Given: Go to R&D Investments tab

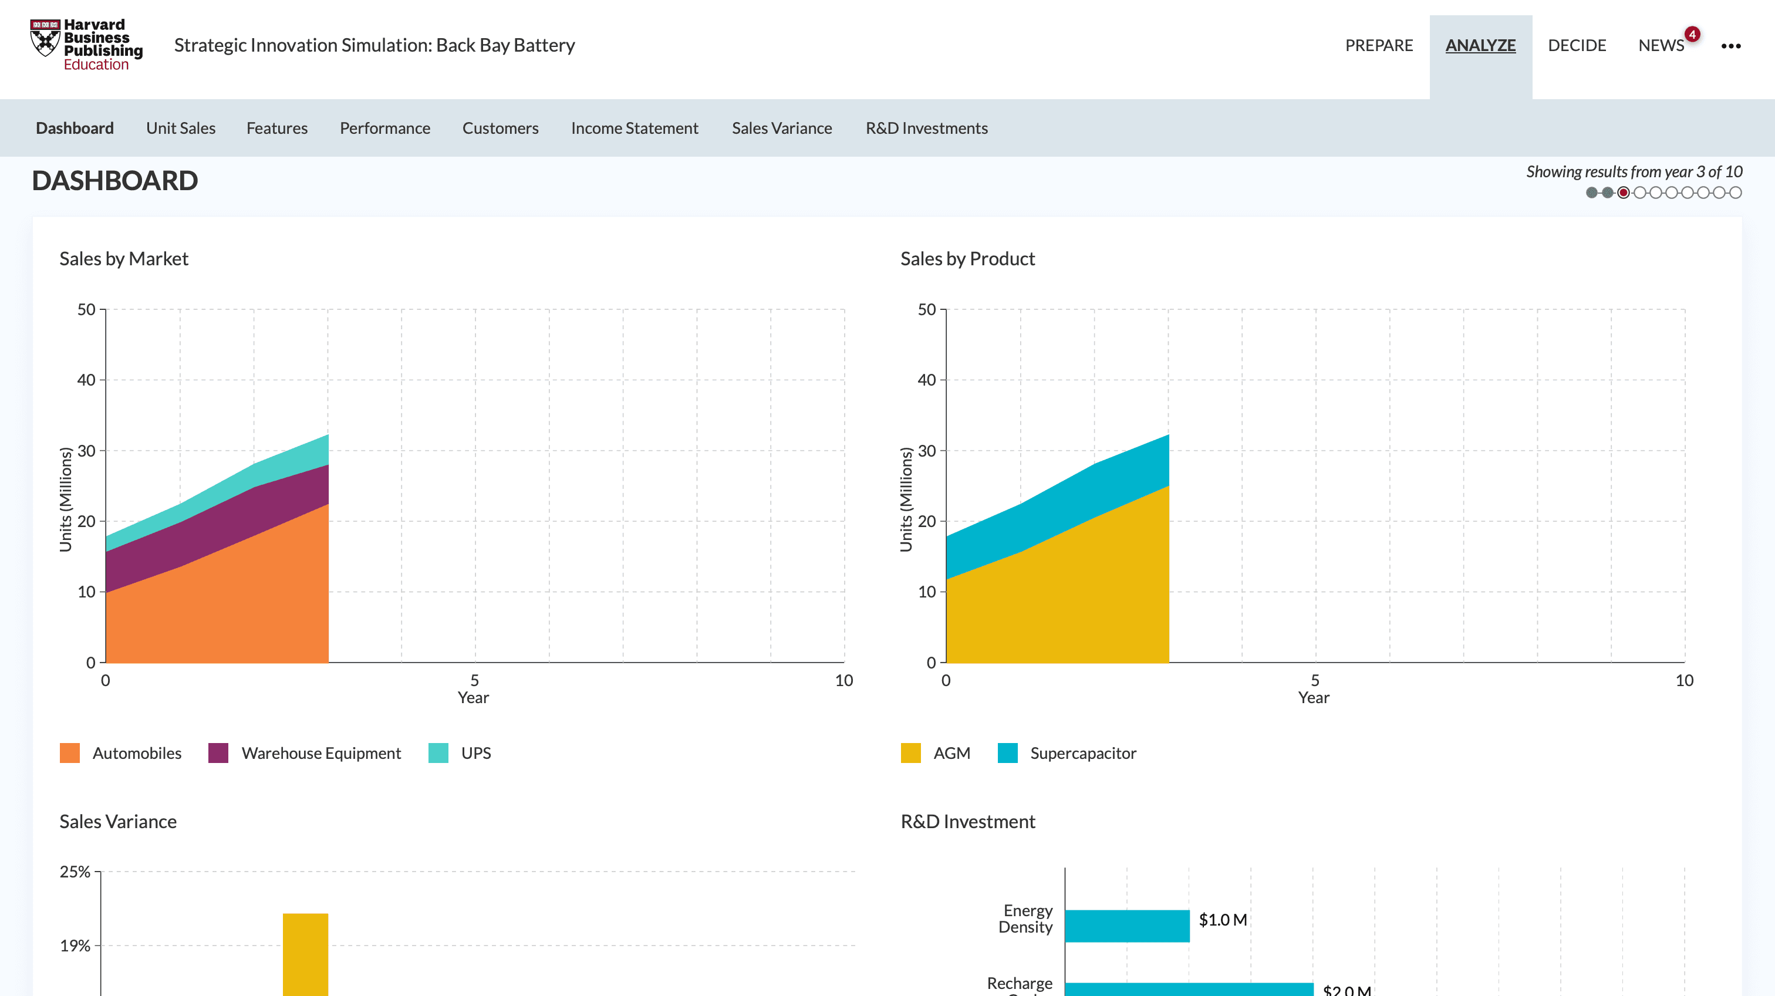Looking at the screenshot, I should [x=926, y=128].
